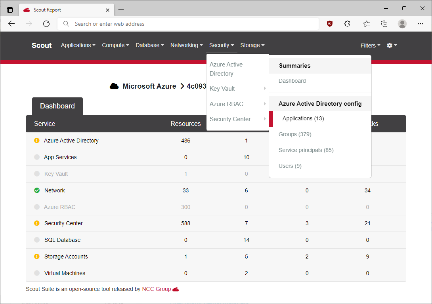Screen dimensions: 432x304
Task: Open the Scout settings gear menu
Action: click(x=392, y=46)
